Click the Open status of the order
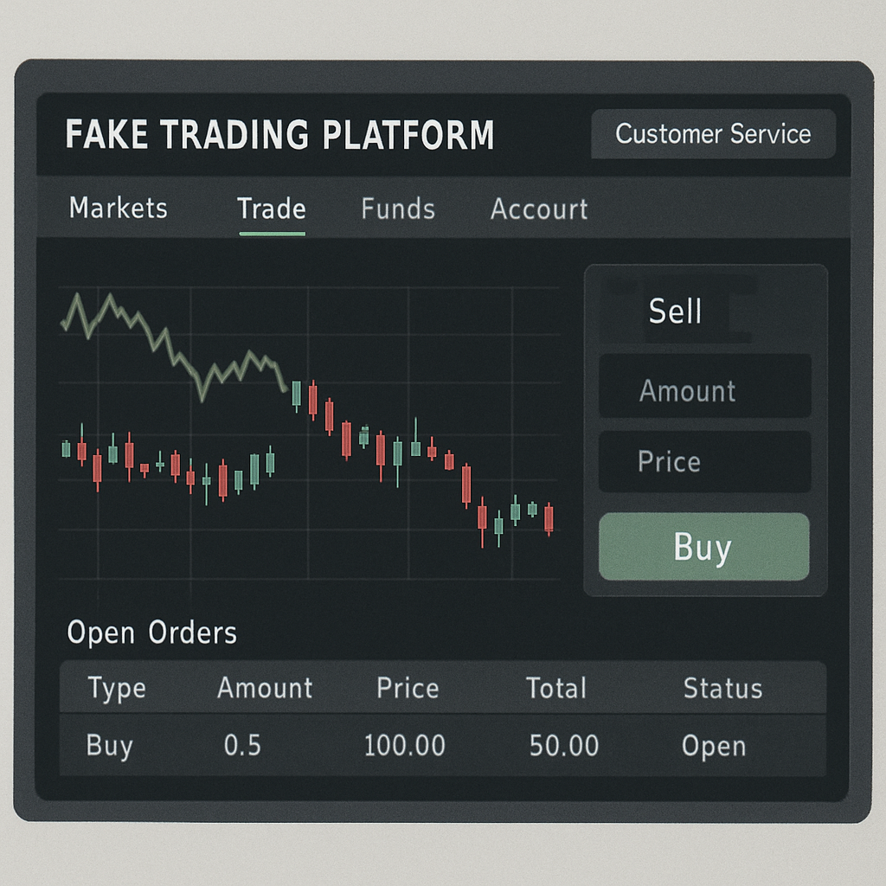Image resolution: width=886 pixels, height=886 pixels. (714, 746)
